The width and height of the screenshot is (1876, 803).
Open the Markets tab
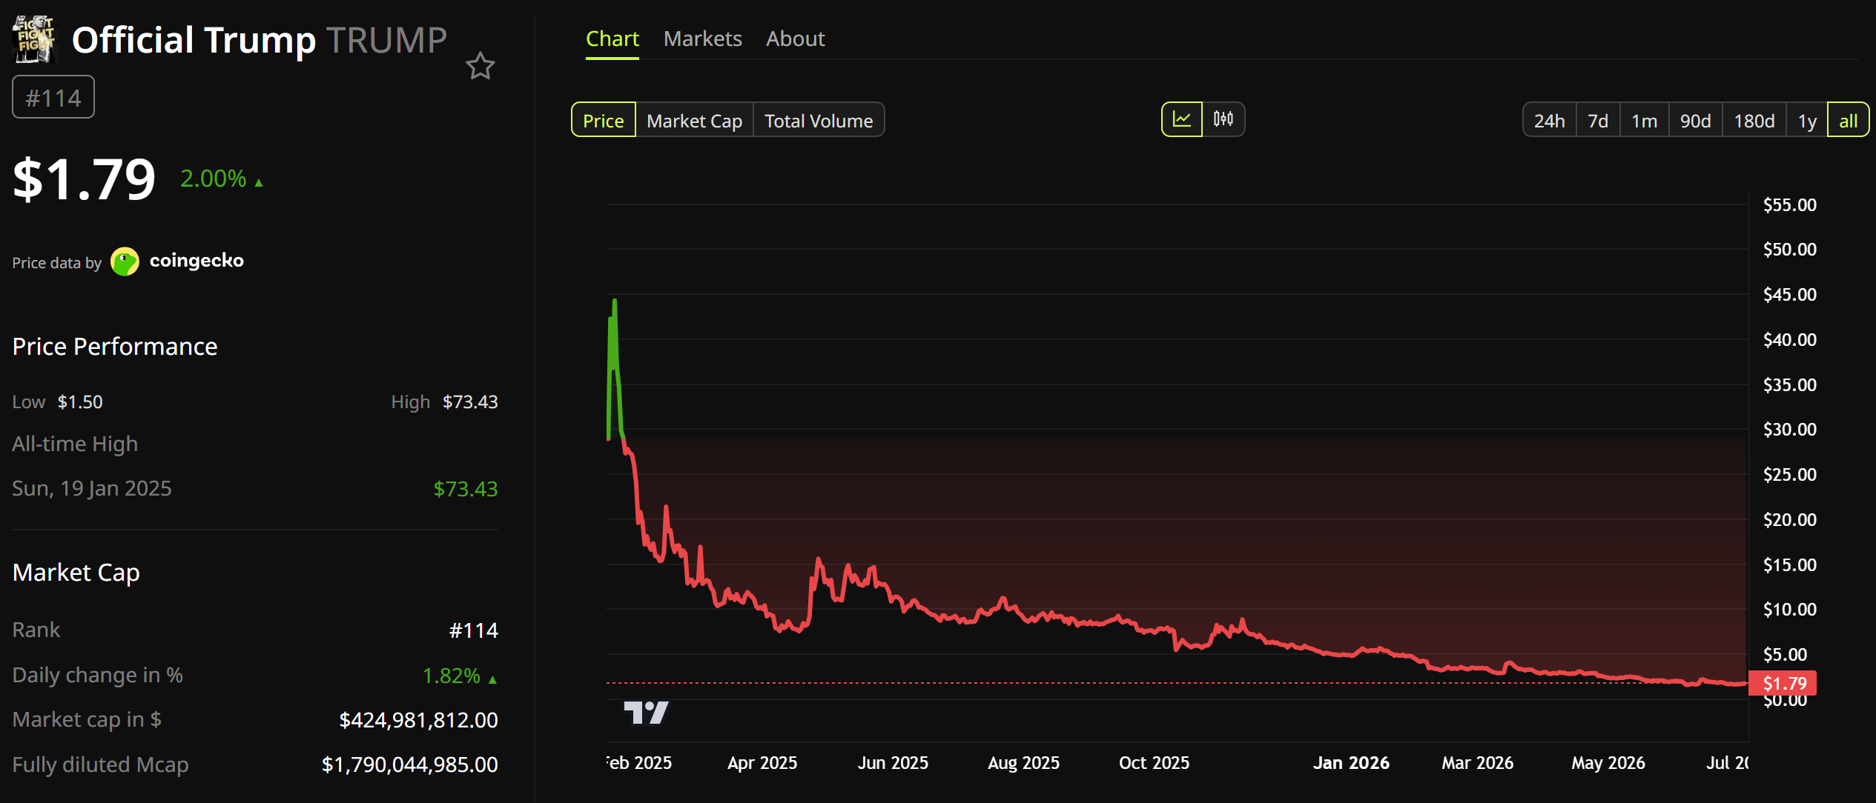(x=702, y=39)
